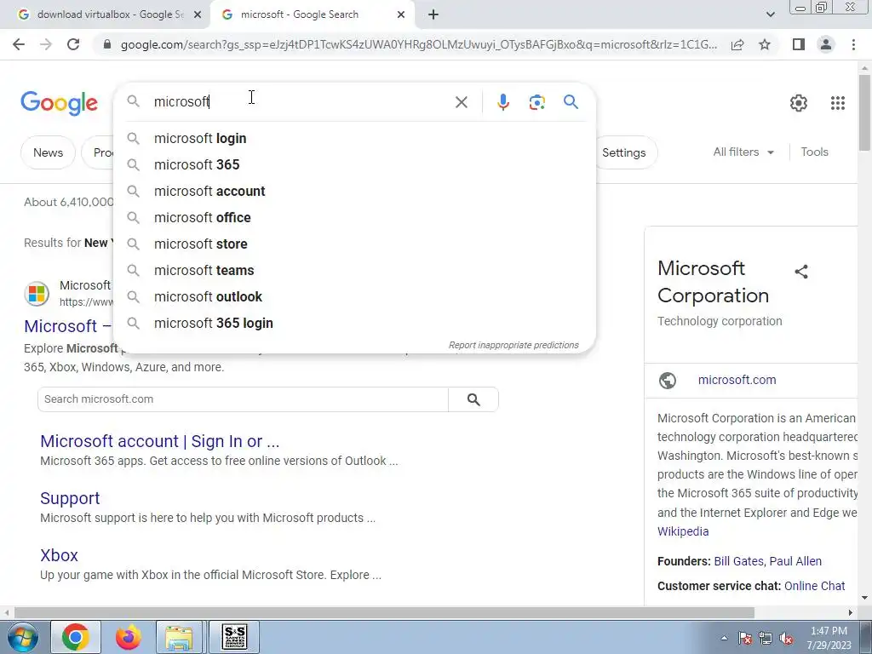Start voice search with the microphone
872x654 pixels.
tap(503, 102)
